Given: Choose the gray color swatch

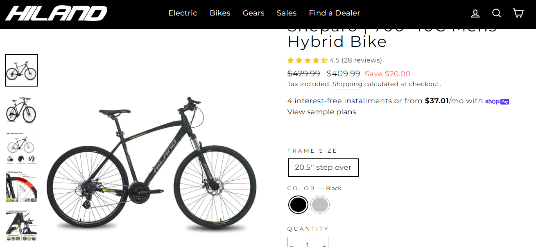Looking at the screenshot, I should click(320, 205).
